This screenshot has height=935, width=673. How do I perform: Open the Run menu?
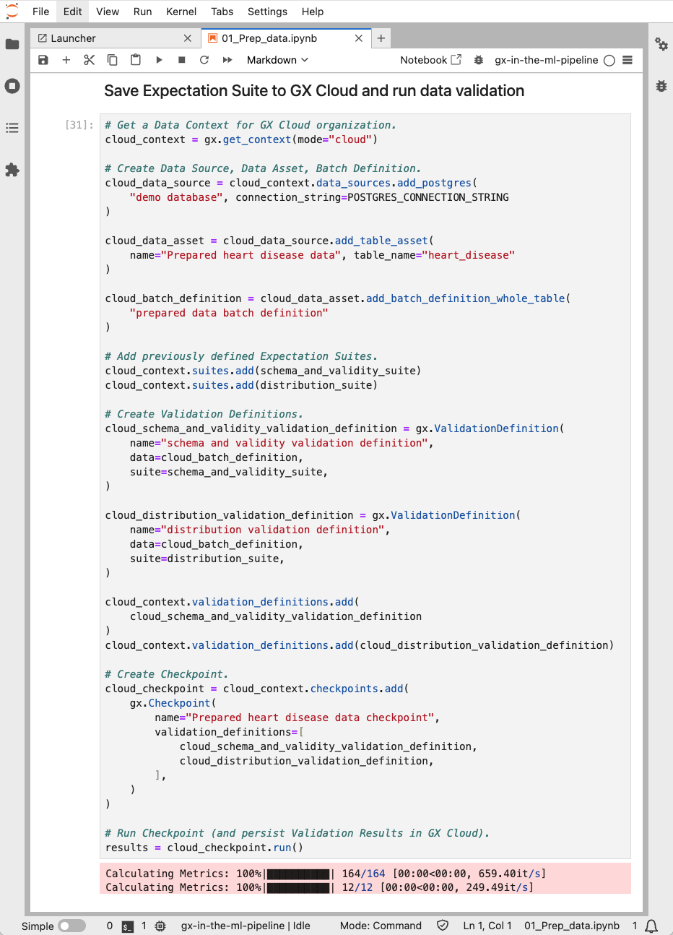(x=143, y=12)
